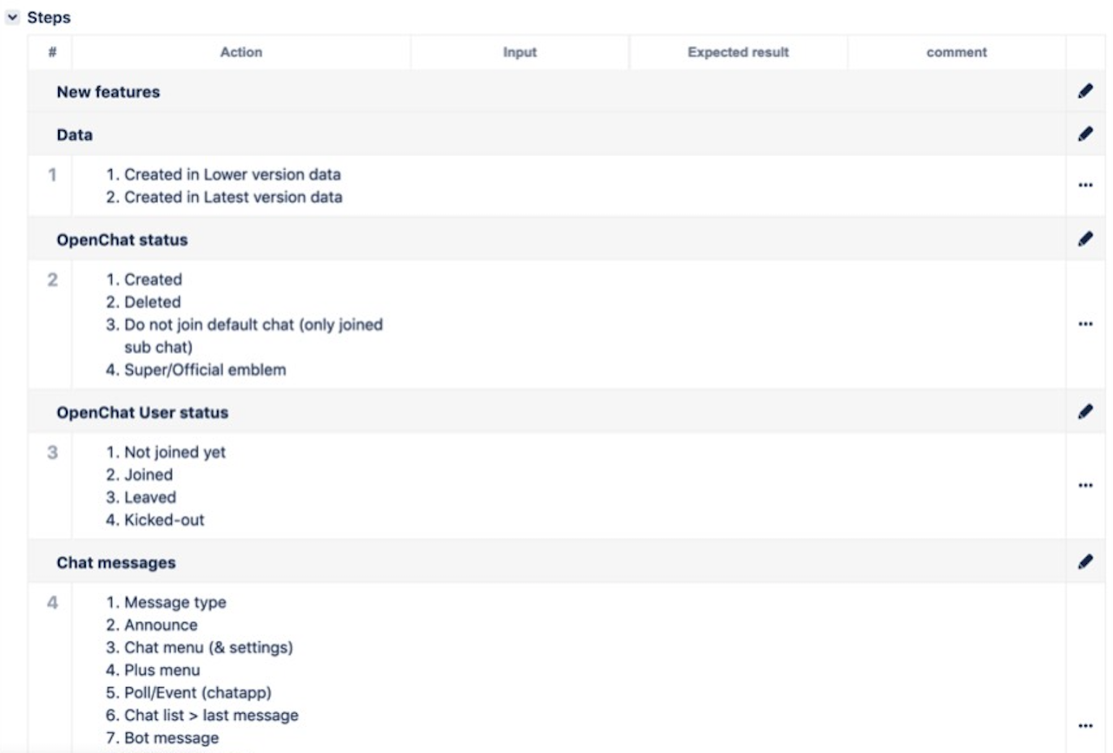Click 'Created in Latest version data' text
Screen dimensions: 1113x753
[x=234, y=197]
